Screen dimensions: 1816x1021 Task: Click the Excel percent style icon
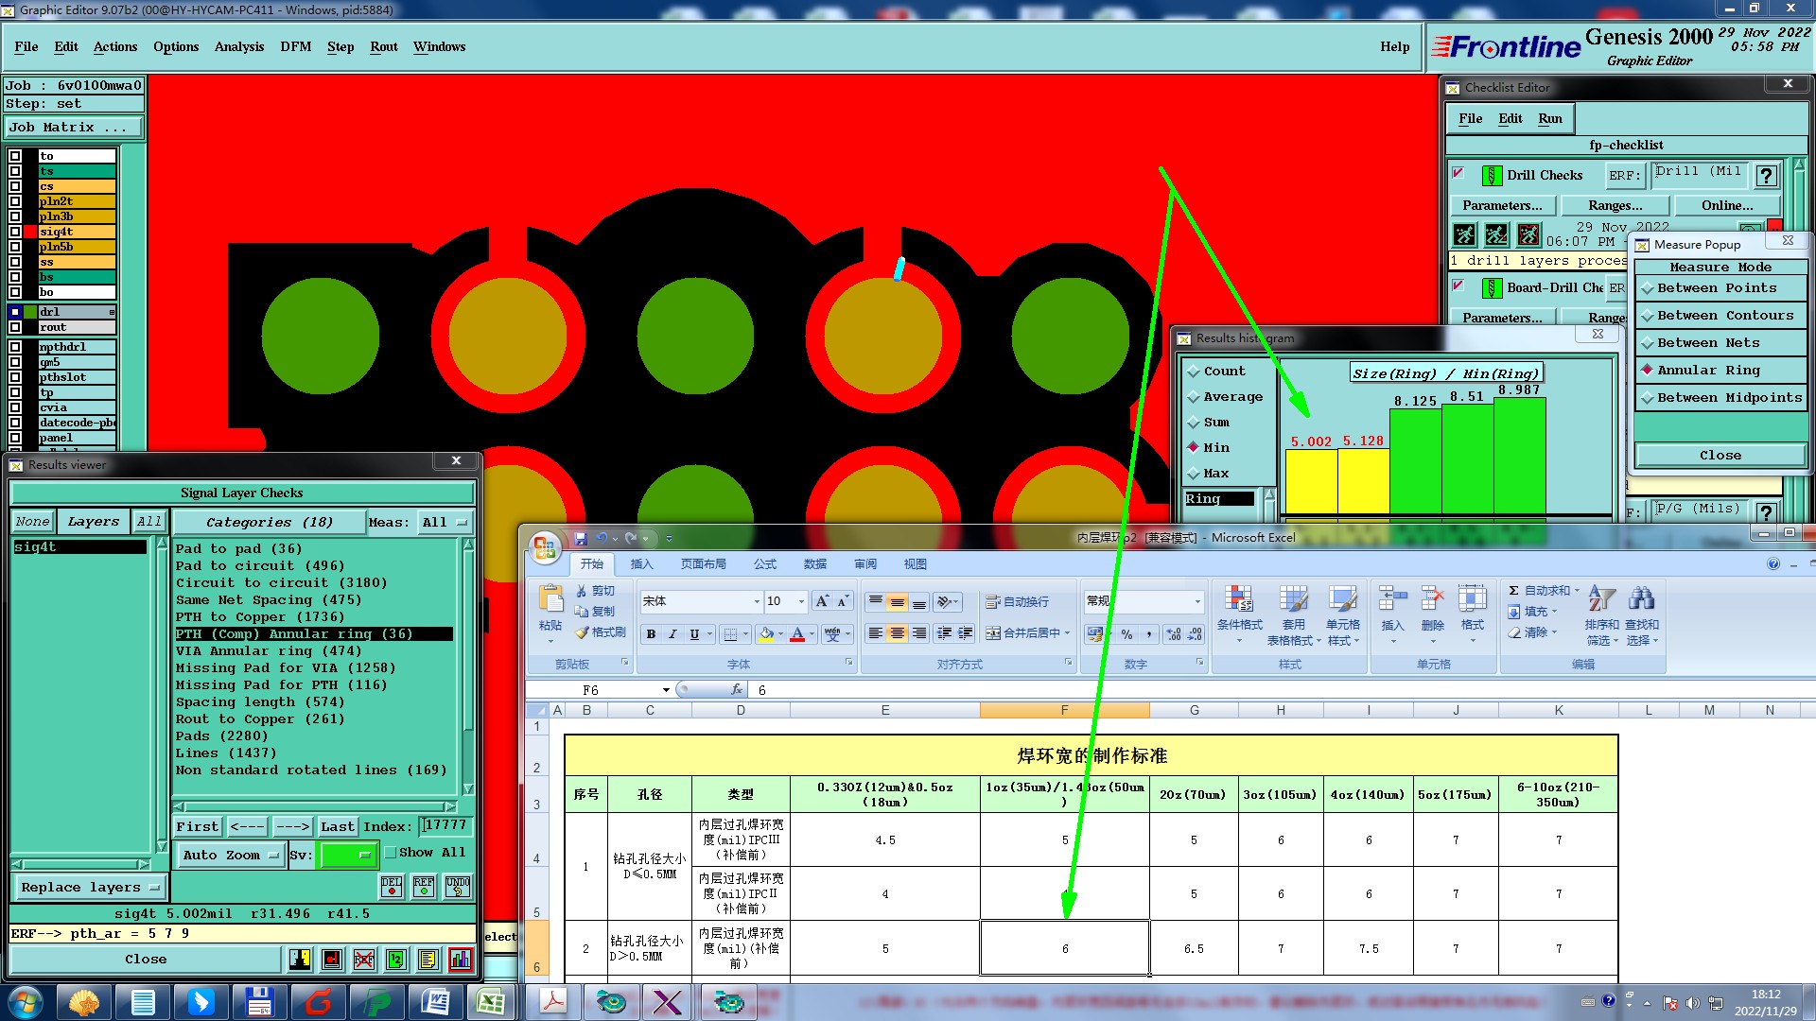[x=1126, y=634]
